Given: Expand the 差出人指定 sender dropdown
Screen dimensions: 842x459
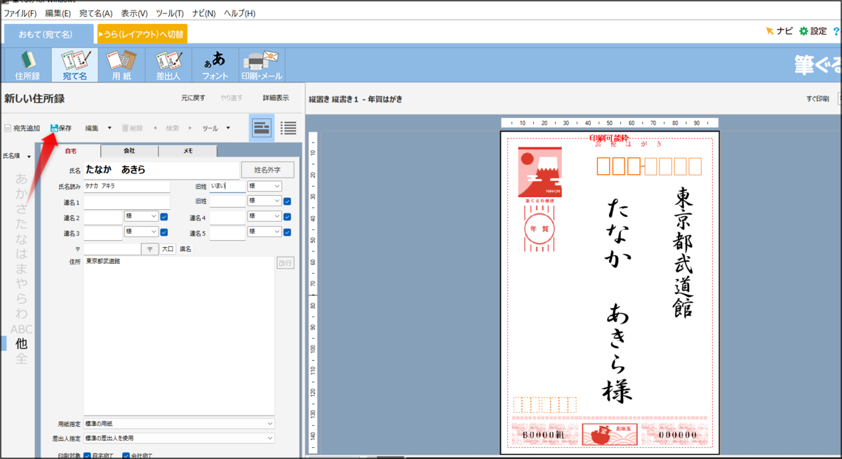Looking at the screenshot, I should (x=179, y=438).
